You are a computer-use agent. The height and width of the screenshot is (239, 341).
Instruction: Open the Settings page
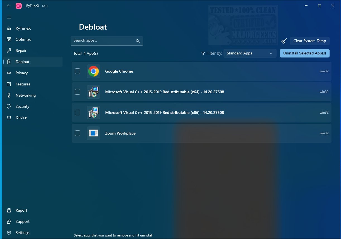[33, 233]
